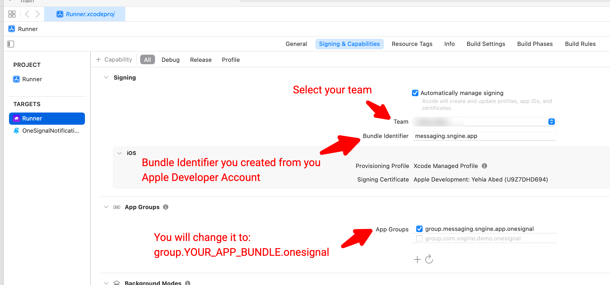Go to the Build Settings tab
This screenshot has height=285, width=610.
pyautogui.click(x=486, y=44)
